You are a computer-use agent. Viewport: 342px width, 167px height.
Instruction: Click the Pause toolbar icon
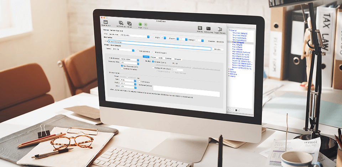coord(146,25)
